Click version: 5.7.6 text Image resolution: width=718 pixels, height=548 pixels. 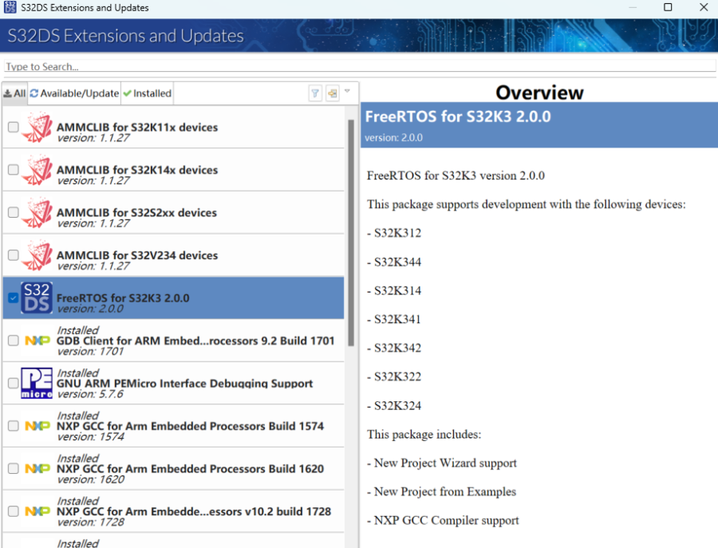coord(90,394)
